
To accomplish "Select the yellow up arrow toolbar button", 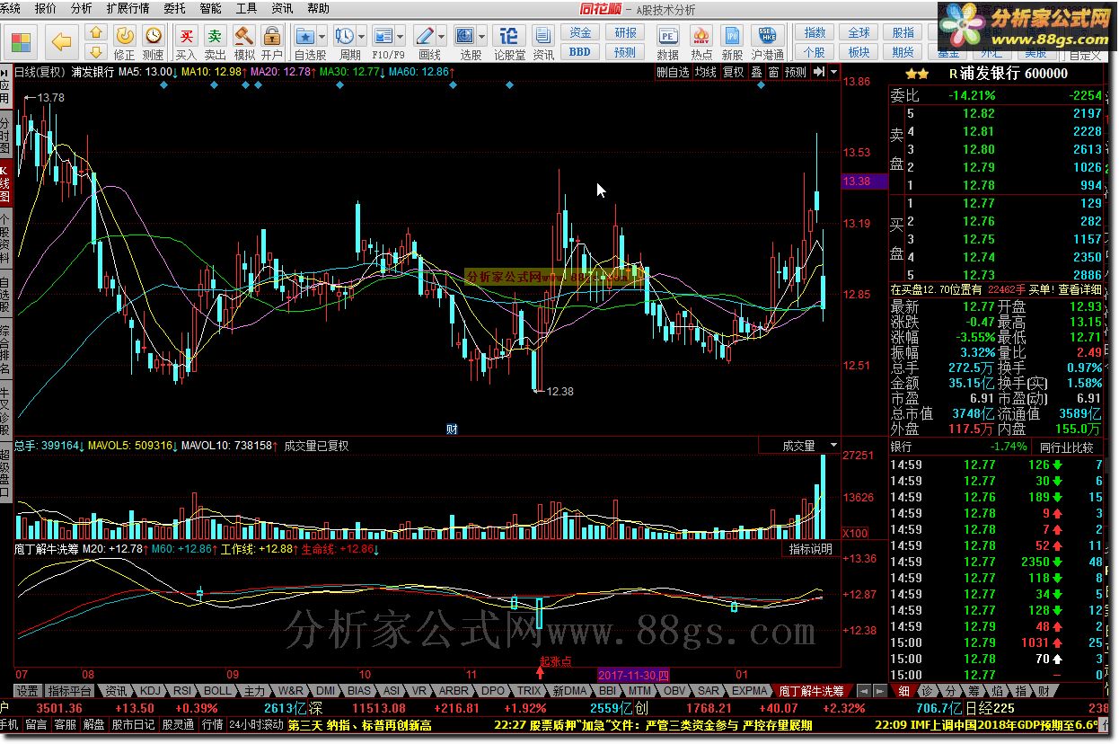I will (x=96, y=32).
